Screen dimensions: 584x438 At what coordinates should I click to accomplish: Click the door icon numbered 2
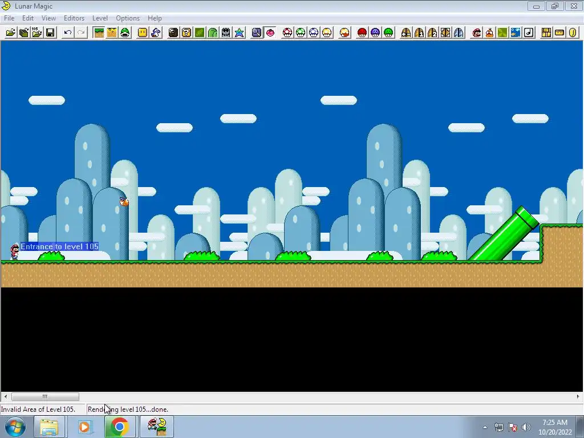pos(432,33)
